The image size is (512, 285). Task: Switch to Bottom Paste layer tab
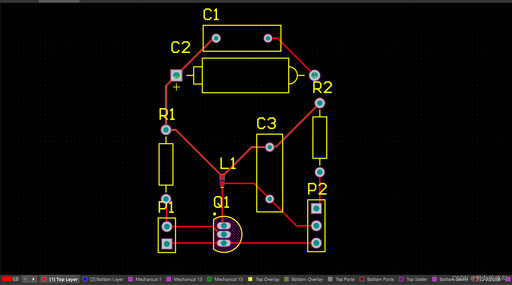point(377,279)
